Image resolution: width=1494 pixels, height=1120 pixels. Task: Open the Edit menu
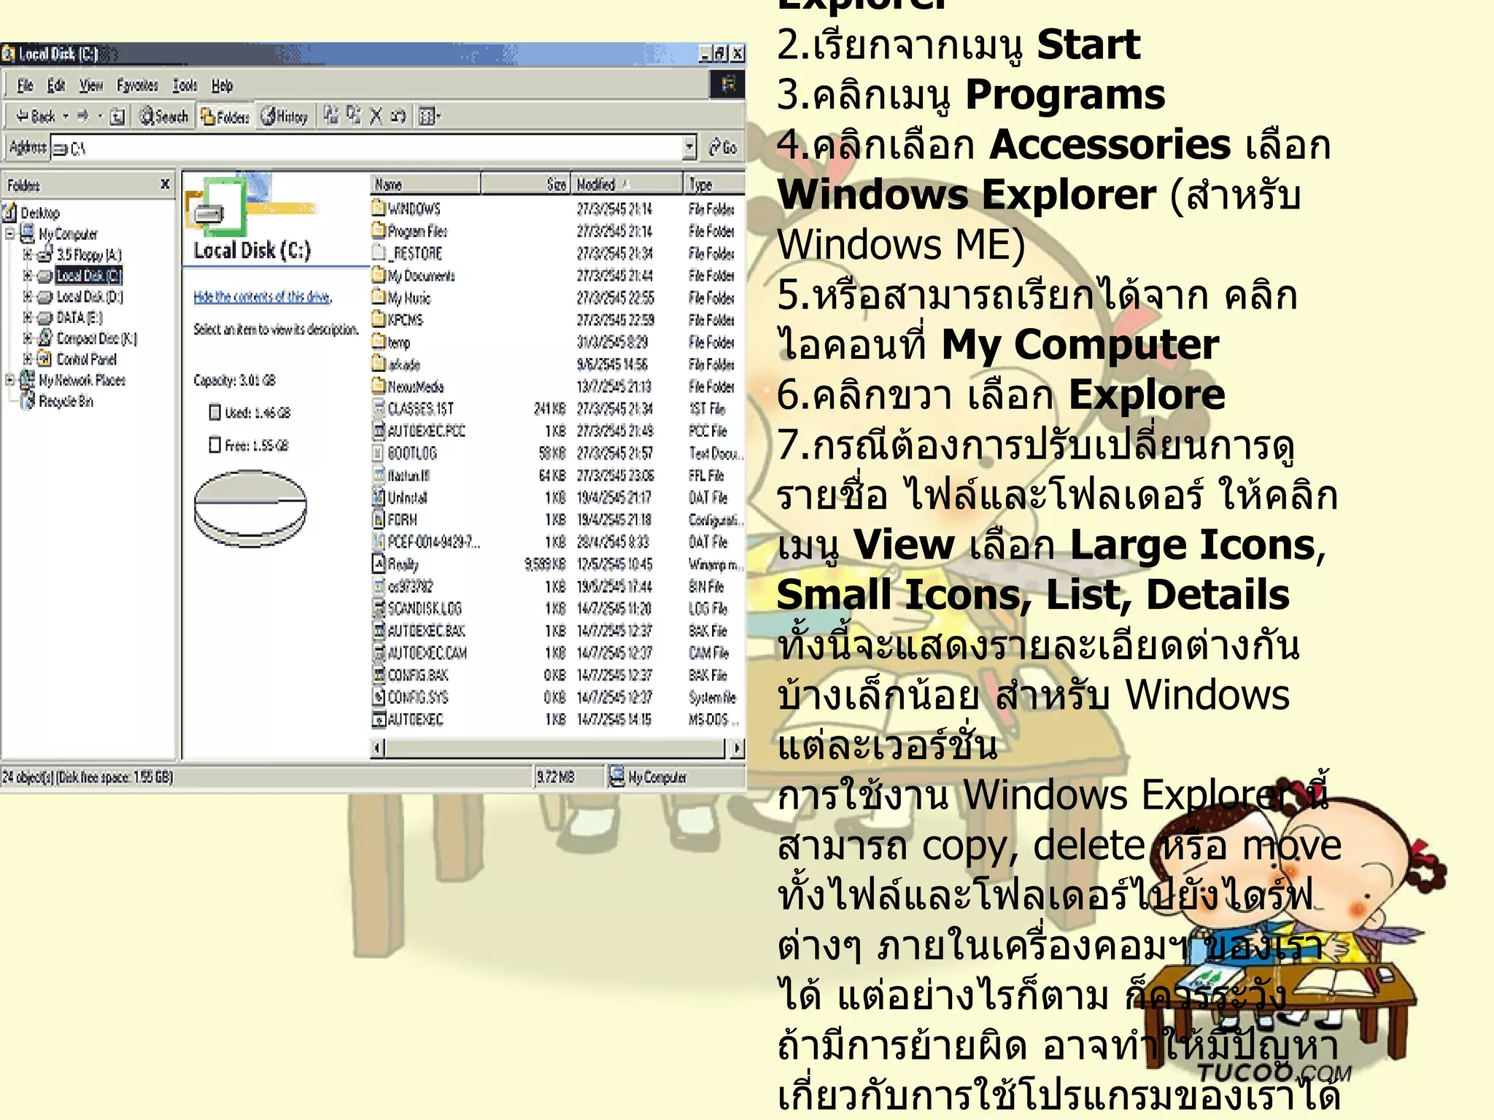click(x=56, y=85)
